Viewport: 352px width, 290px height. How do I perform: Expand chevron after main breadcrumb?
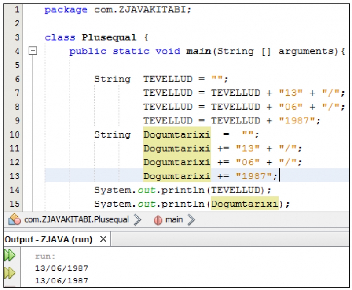pyautogui.click(x=191, y=219)
